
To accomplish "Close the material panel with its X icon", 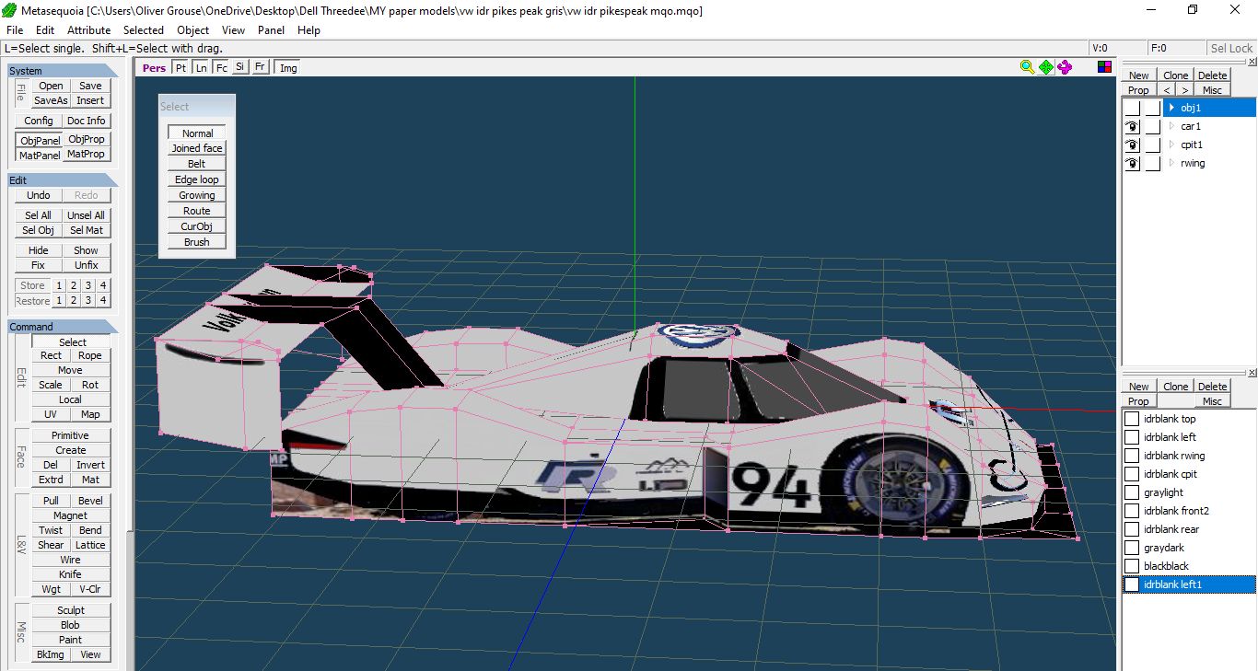I will click(x=1252, y=373).
